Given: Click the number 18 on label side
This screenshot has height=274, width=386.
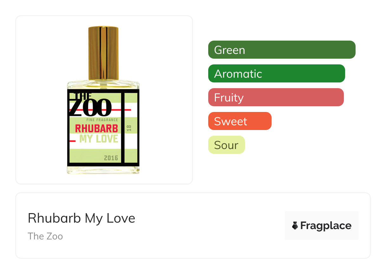Looking at the screenshot, I should (129, 128).
